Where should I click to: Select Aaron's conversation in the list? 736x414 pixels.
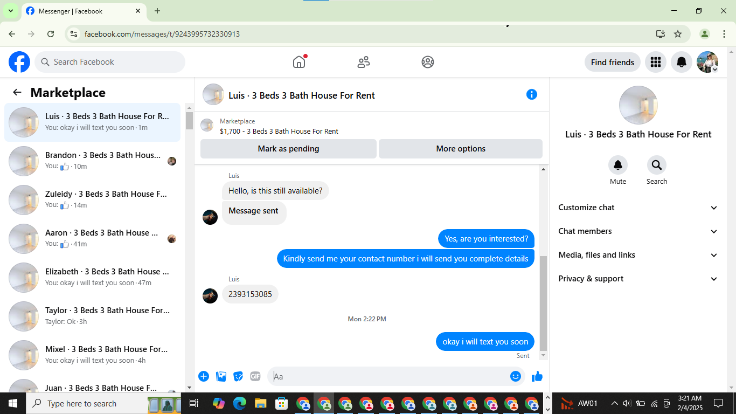[x=92, y=239]
